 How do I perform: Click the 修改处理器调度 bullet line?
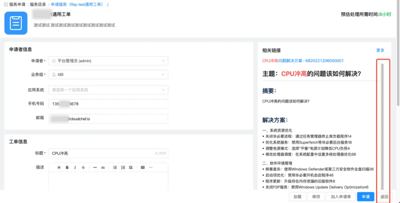(309, 154)
